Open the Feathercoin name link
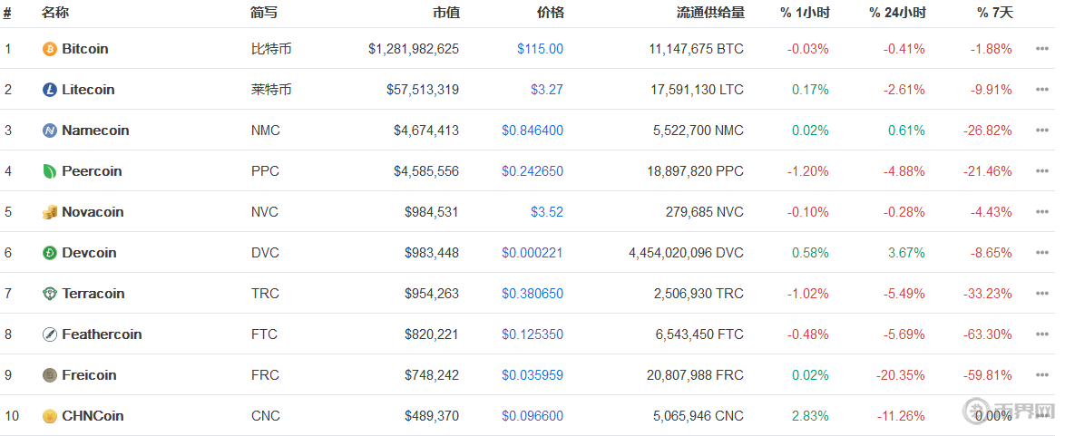This screenshot has width=1065, height=436. (x=102, y=334)
